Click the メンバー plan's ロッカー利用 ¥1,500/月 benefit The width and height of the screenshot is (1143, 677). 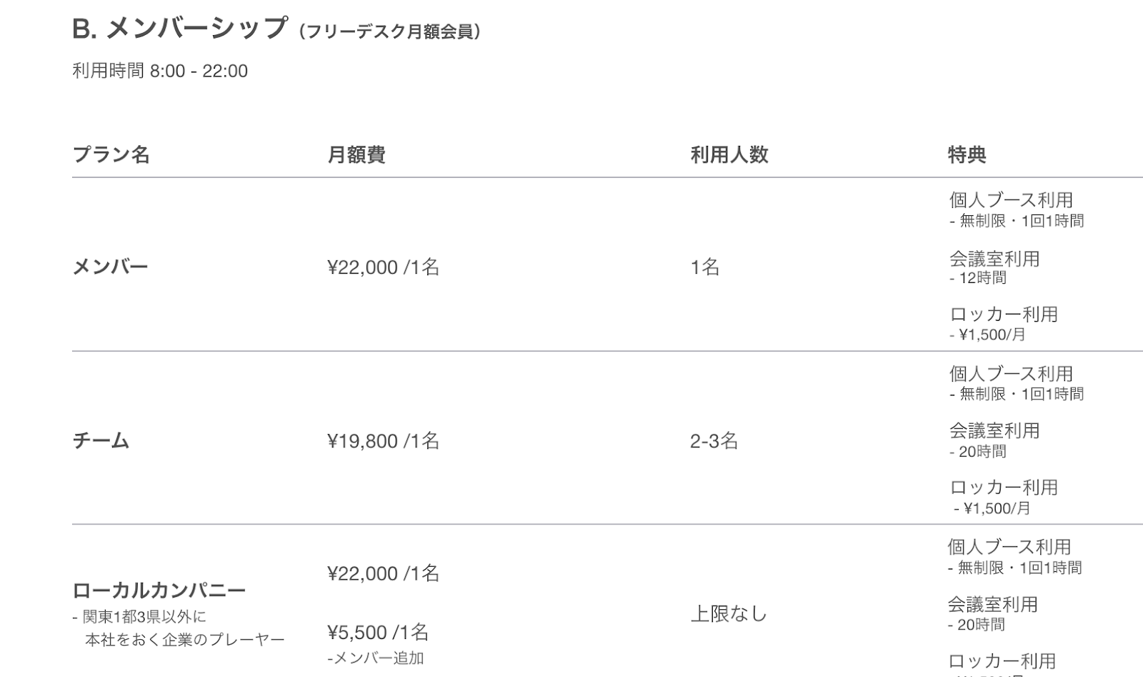click(x=1003, y=323)
